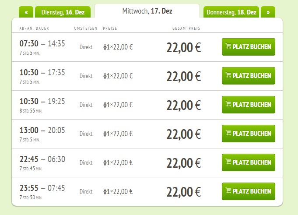The image size is (298, 215).
Task: Click total price of 23:55 trip
Action: click(x=183, y=191)
